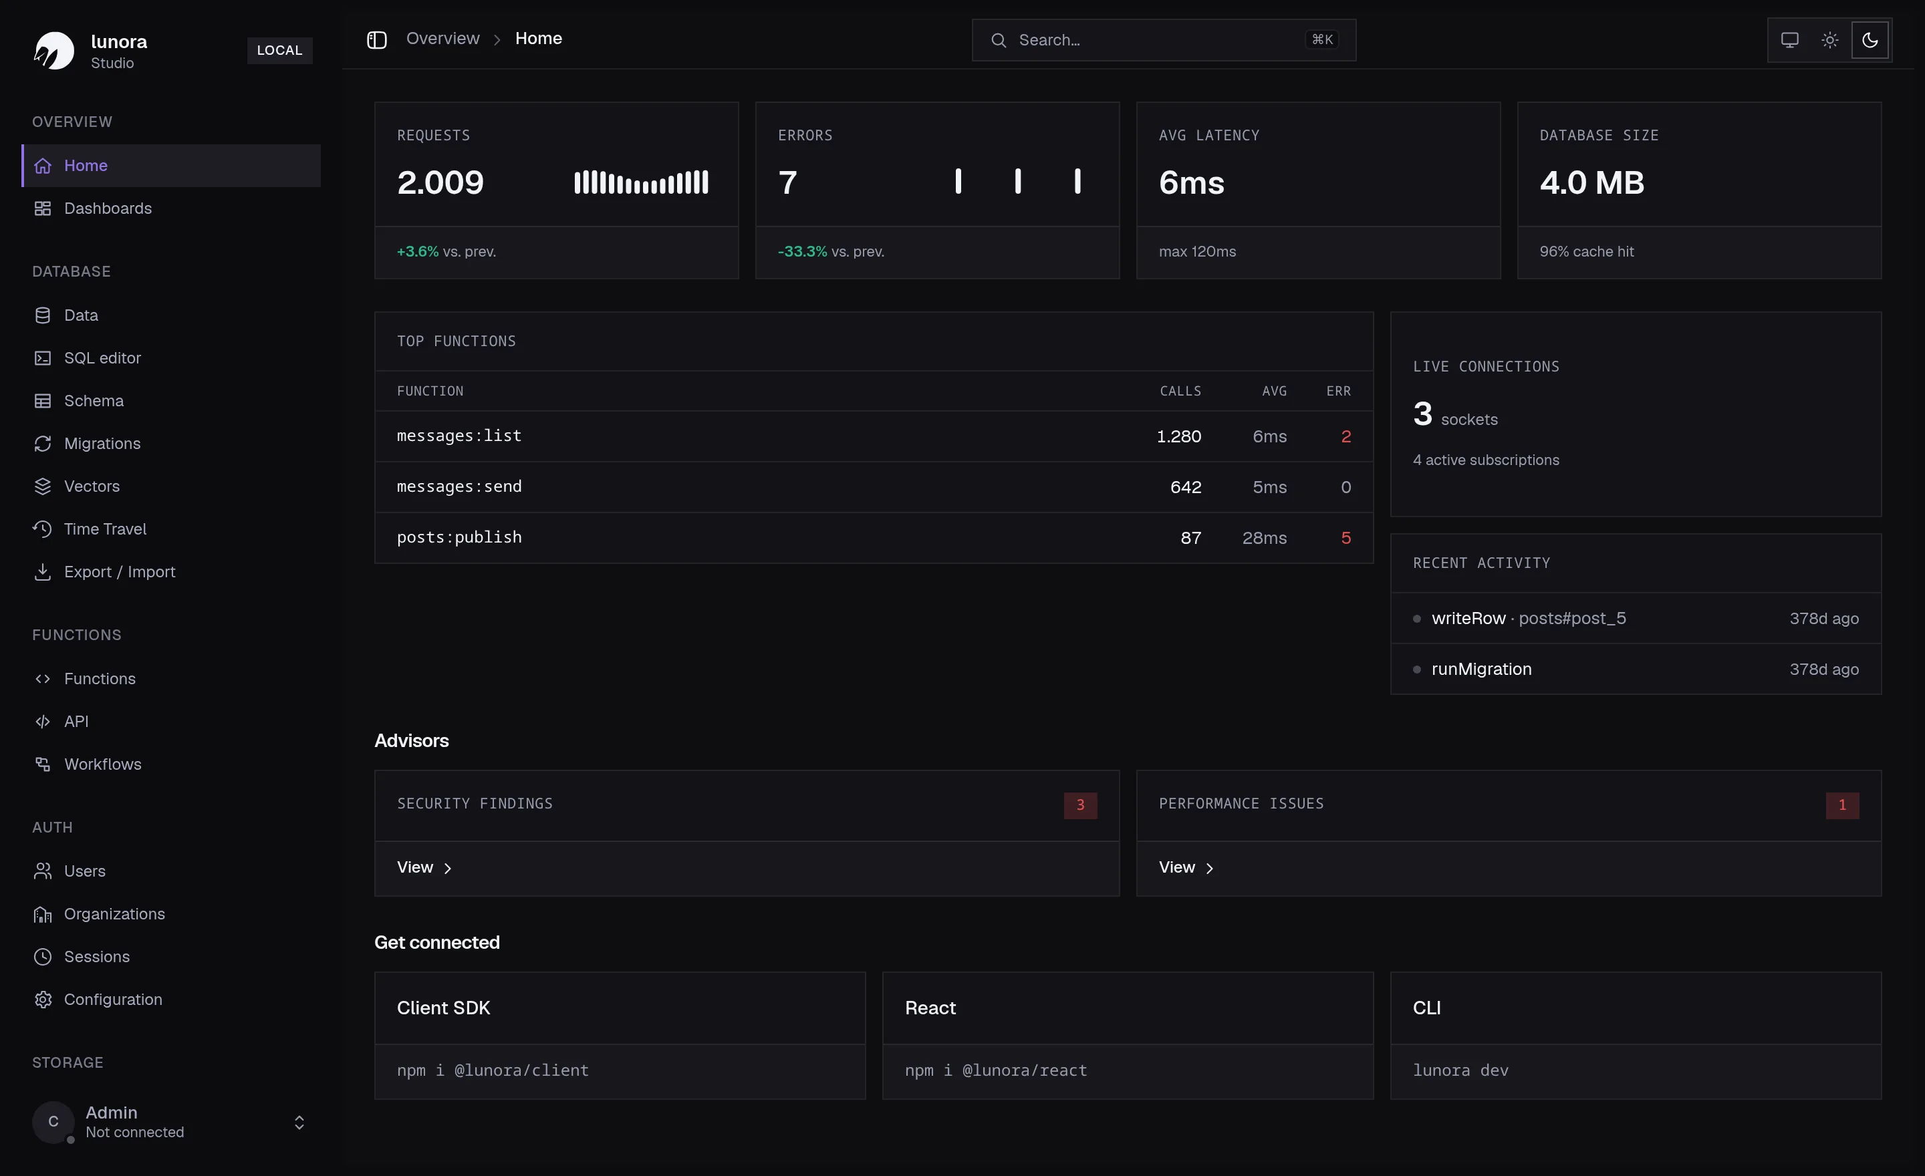View the Performance Issues
The height and width of the screenshot is (1176, 1925).
click(1186, 867)
